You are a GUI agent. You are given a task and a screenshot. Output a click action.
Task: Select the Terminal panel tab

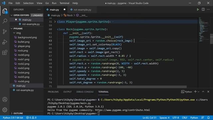coord(103,92)
